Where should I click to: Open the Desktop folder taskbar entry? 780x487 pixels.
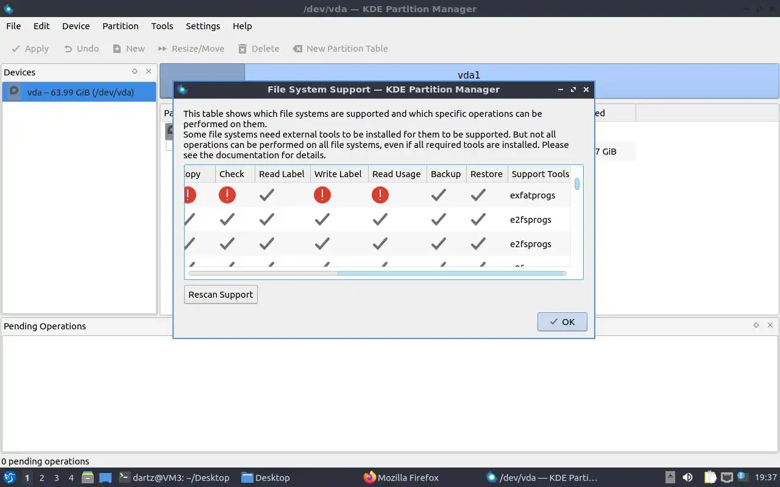266,478
